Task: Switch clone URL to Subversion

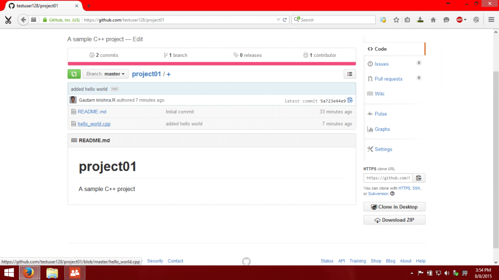Action: 378,193
